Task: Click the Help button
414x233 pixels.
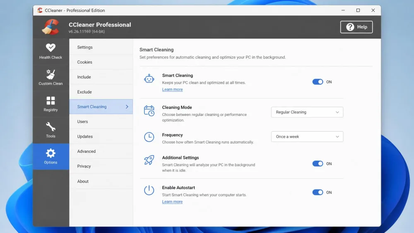Action: tap(356, 27)
